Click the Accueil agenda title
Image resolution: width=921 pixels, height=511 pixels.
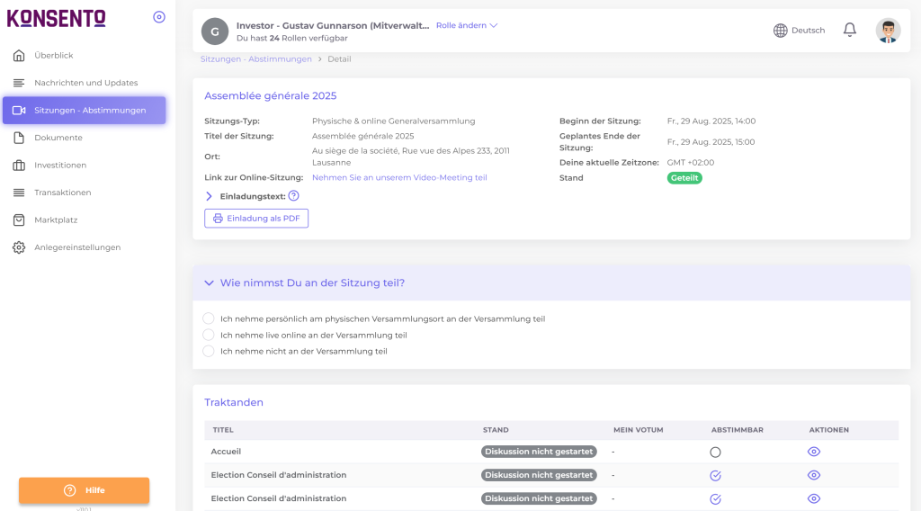(226, 452)
